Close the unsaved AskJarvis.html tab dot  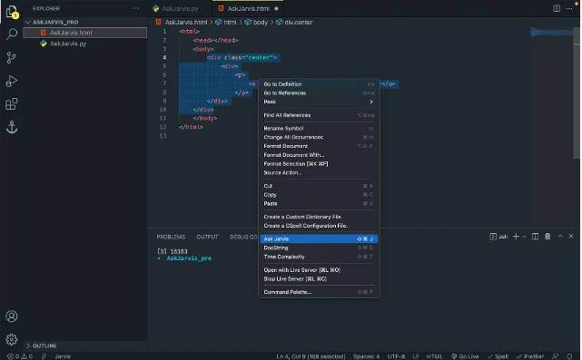coord(276,8)
